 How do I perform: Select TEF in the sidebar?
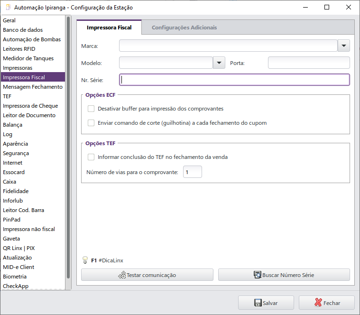[33, 96]
